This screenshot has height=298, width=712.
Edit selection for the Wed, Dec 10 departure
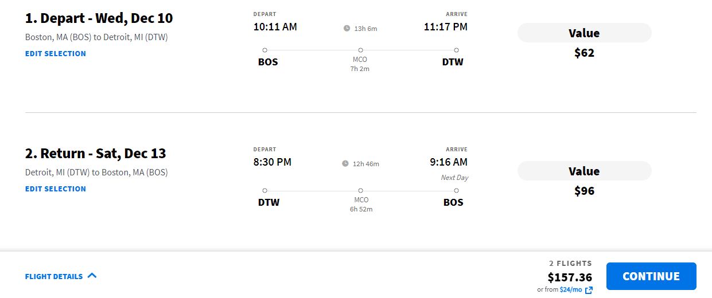pyautogui.click(x=56, y=53)
